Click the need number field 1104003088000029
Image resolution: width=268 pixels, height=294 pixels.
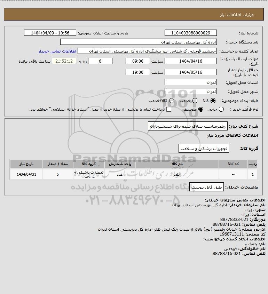(191, 33)
